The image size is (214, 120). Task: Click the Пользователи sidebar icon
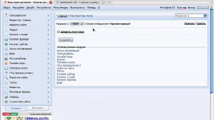[x=6, y=15]
